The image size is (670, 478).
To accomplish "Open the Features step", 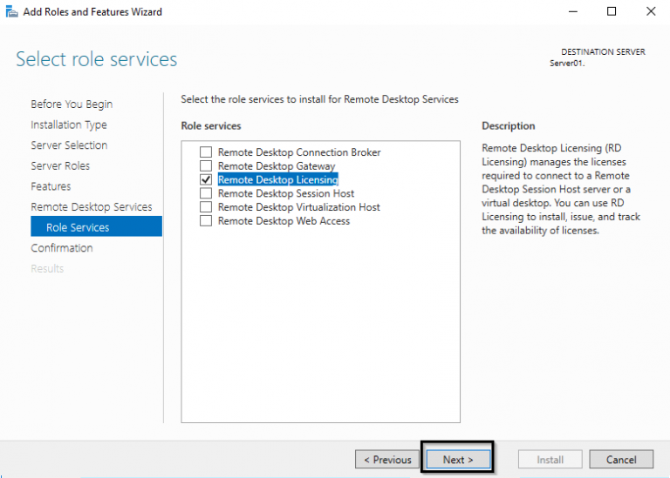I will click(51, 186).
